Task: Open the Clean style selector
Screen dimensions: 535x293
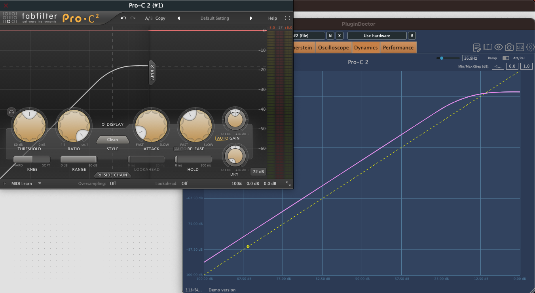Action: (113, 140)
